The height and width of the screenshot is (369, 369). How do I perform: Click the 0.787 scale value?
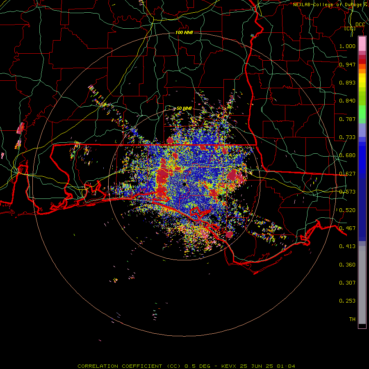pyautogui.click(x=347, y=119)
